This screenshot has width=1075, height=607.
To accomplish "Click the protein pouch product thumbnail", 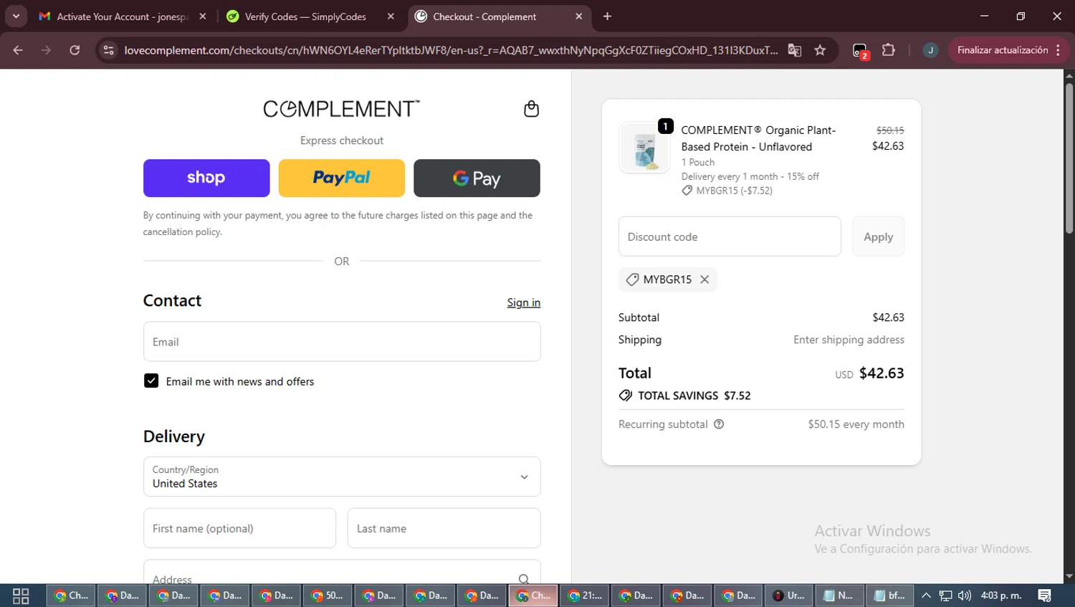I will point(644,148).
